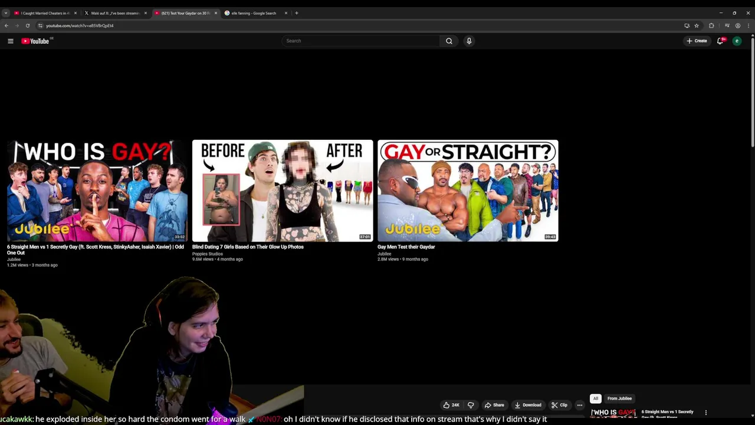The height and width of the screenshot is (425, 755).
Task: Open the 'WHO IS GAY?' video thumbnail
Action: (97, 191)
